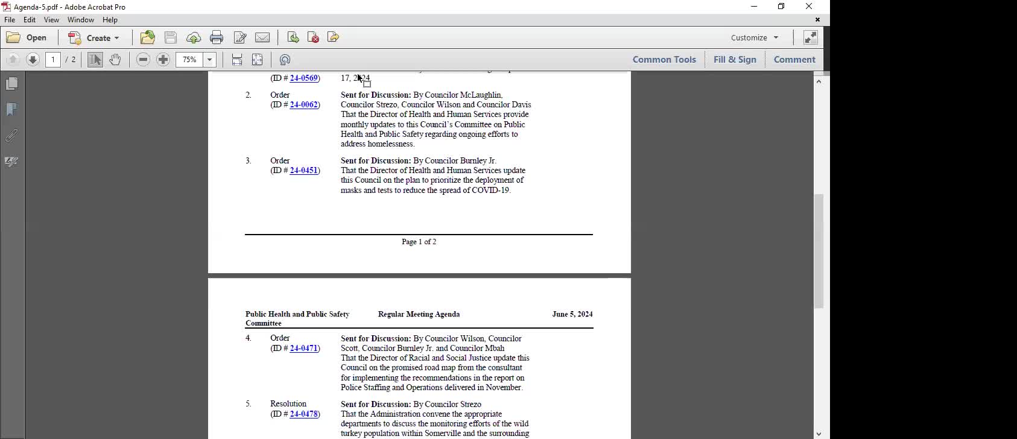Click the fit one full page icon
Screen dimensions: 1017x439
[x=257, y=59]
